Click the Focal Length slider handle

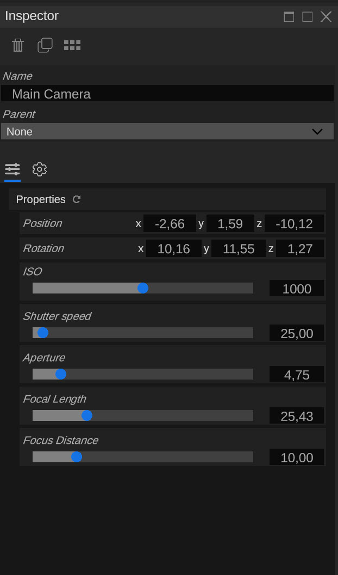point(86,415)
